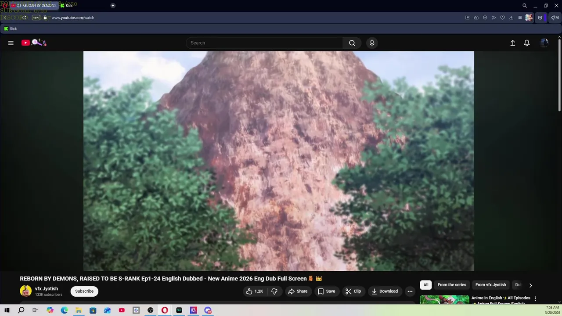Viewport: 562px width, 316px height.
Task: Open the Kick bookmark in bookmarks bar
Action: (10, 29)
